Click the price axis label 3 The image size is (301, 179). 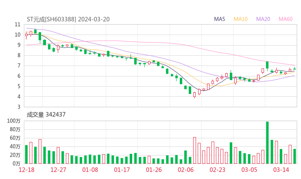click(x=19, y=107)
